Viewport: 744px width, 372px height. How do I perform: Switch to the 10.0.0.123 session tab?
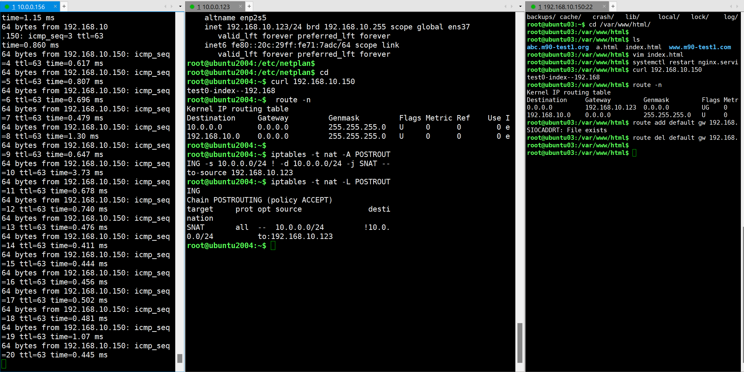coord(214,6)
